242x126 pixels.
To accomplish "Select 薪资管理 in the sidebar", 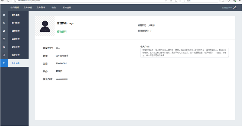I will [16, 55].
